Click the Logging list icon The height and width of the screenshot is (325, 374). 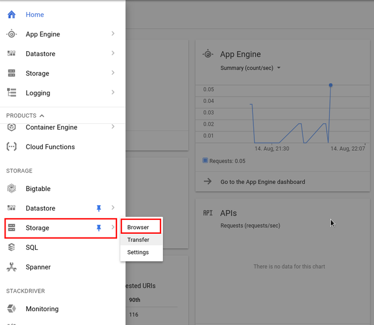(x=12, y=92)
